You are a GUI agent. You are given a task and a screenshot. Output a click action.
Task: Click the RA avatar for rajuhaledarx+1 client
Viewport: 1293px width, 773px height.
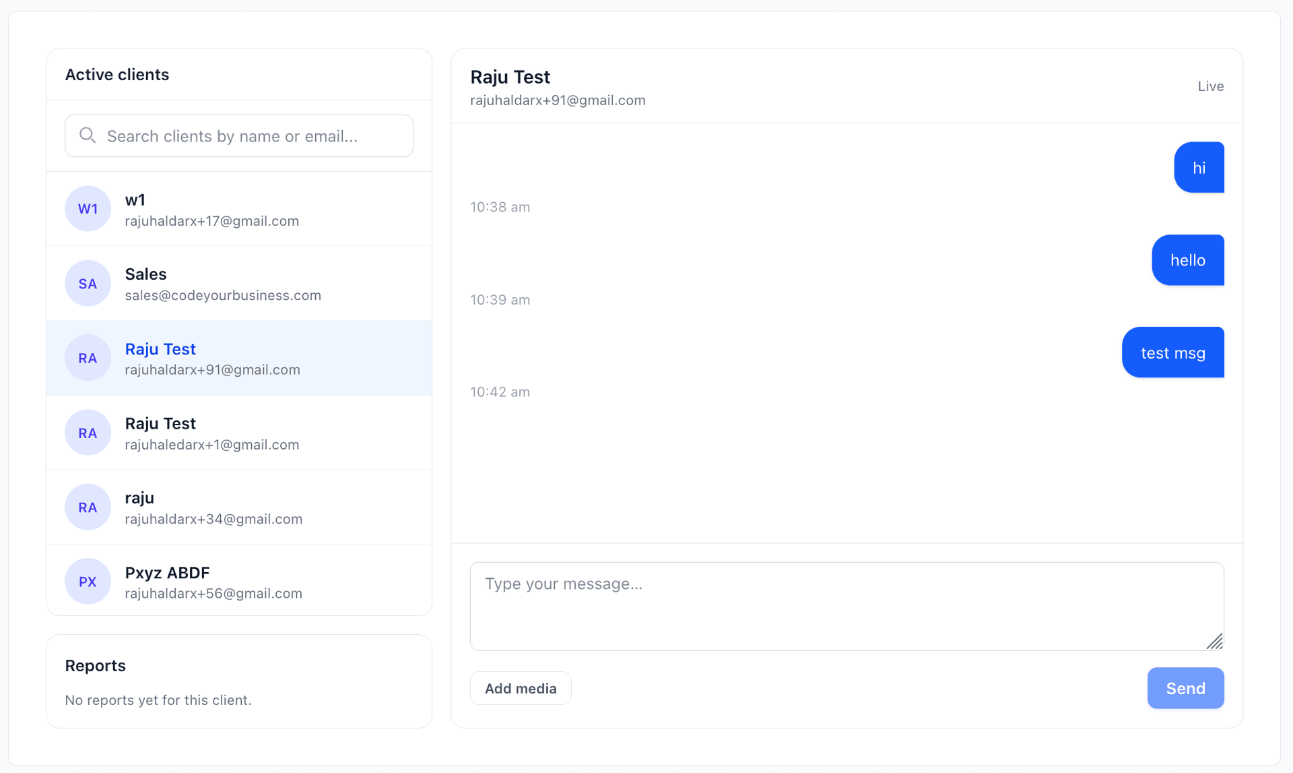[x=88, y=432]
